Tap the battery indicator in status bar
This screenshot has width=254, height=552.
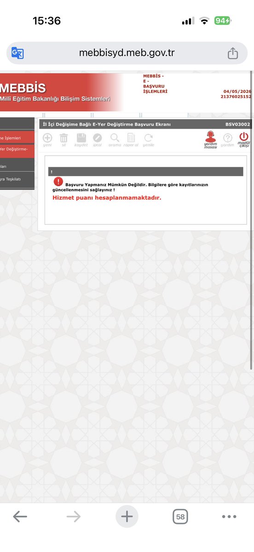[223, 21]
